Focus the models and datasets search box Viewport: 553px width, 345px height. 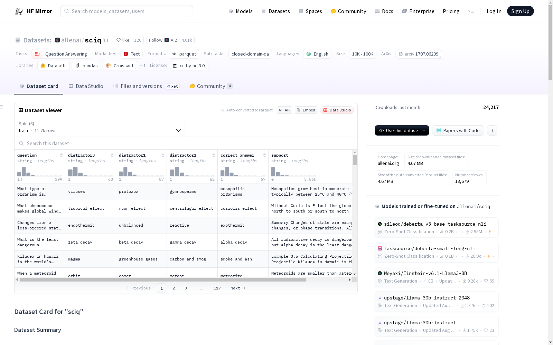click(x=127, y=11)
